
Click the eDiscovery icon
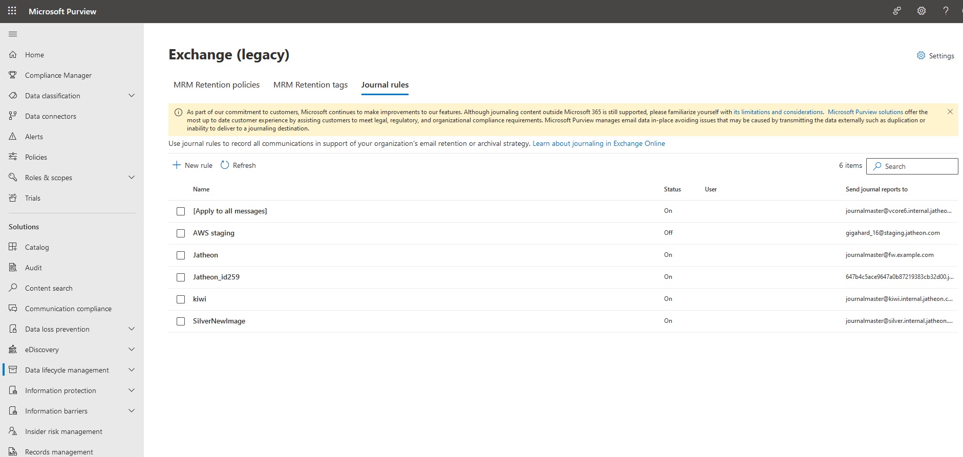tap(13, 350)
